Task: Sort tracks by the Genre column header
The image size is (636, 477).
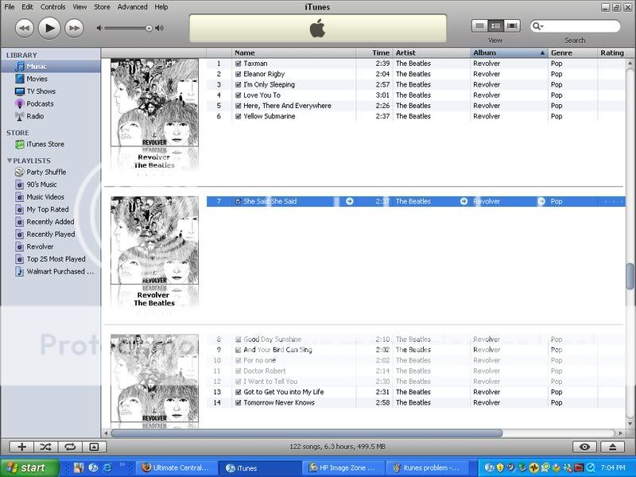Action: (x=572, y=52)
